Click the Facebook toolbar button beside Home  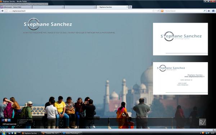pyautogui.click(x=213, y=11)
